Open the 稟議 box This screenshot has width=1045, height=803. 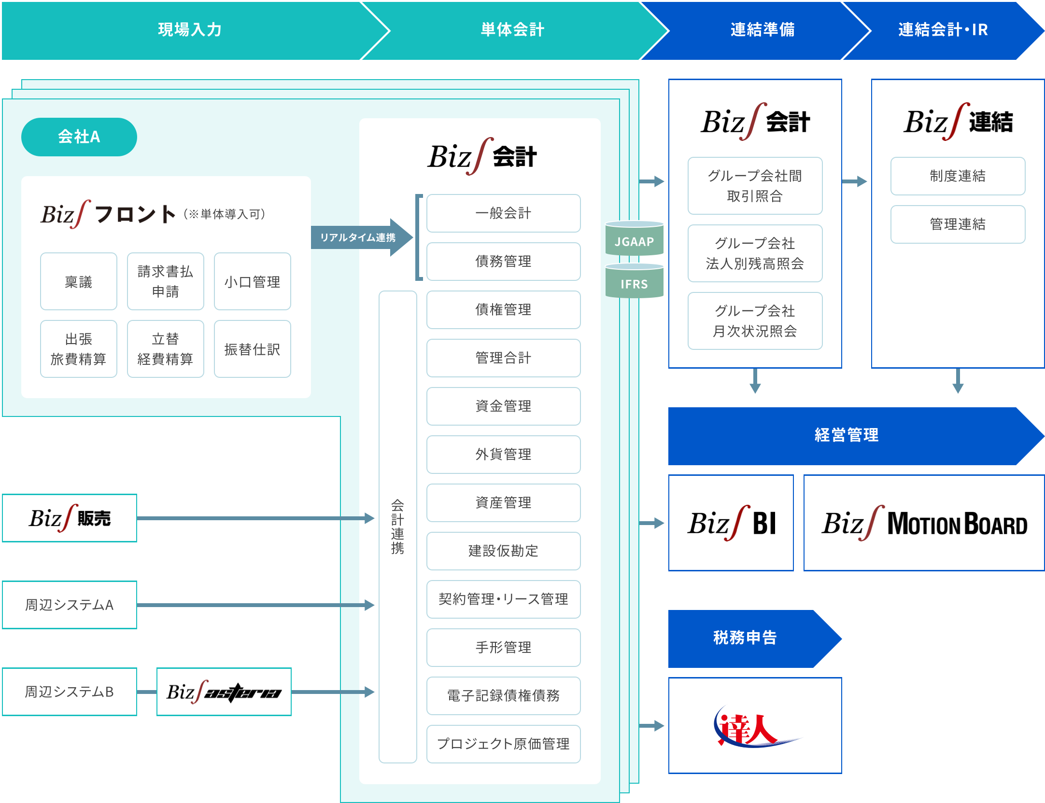point(79,281)
